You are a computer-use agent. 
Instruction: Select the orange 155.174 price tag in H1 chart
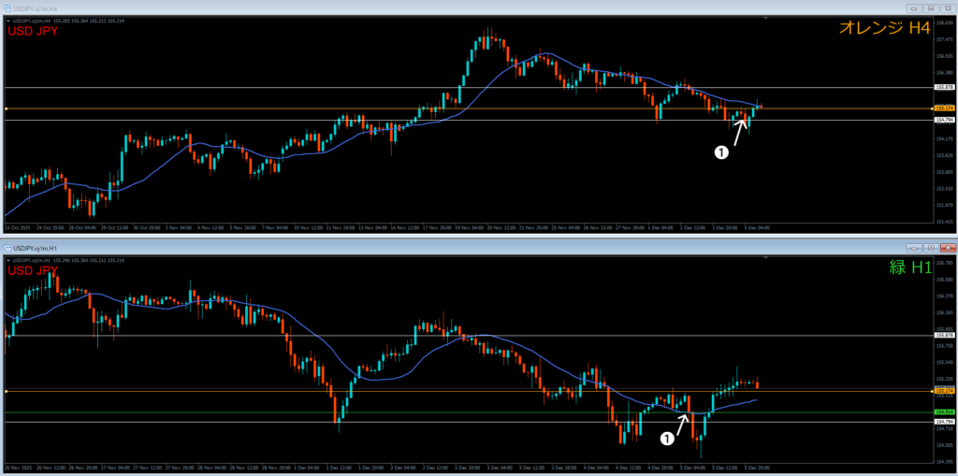(x=945, y=391)
